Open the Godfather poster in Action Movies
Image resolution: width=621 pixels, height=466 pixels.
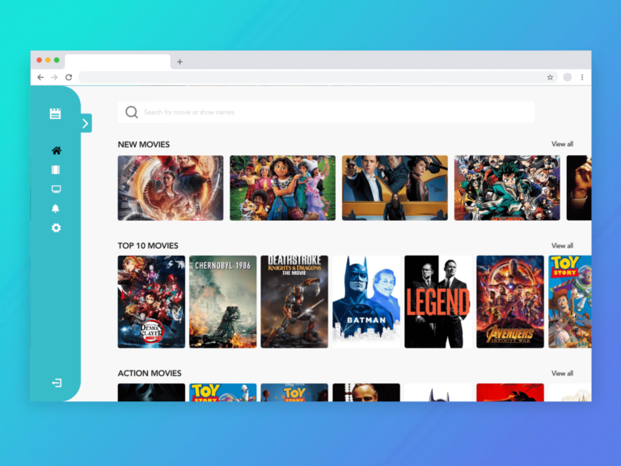366,392
